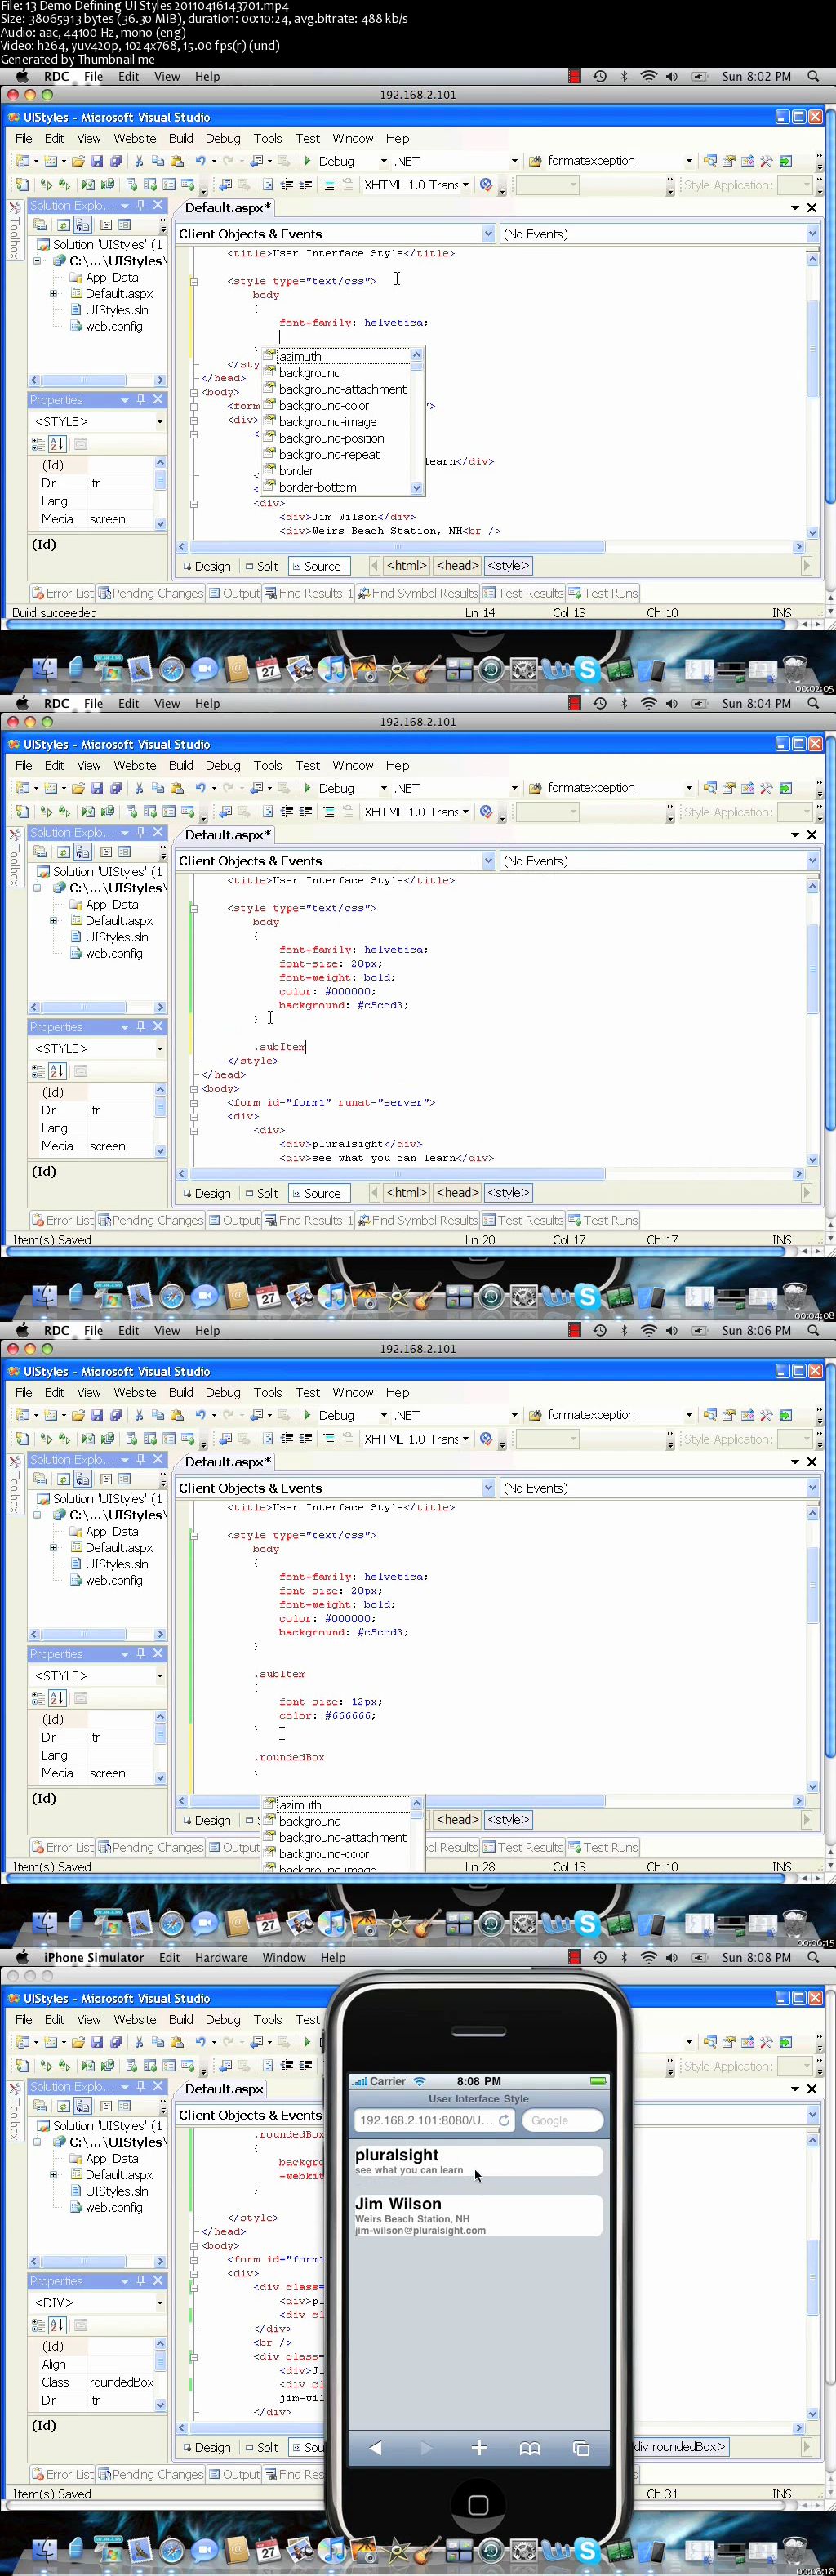Choose background-position from the autocomplete list
Viewport: 836px width, 2576px height.
(x=331, y=438)
